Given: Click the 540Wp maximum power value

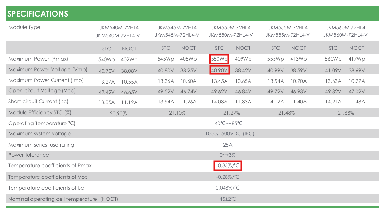Looking at the screenshot, I should click(106, 60).
